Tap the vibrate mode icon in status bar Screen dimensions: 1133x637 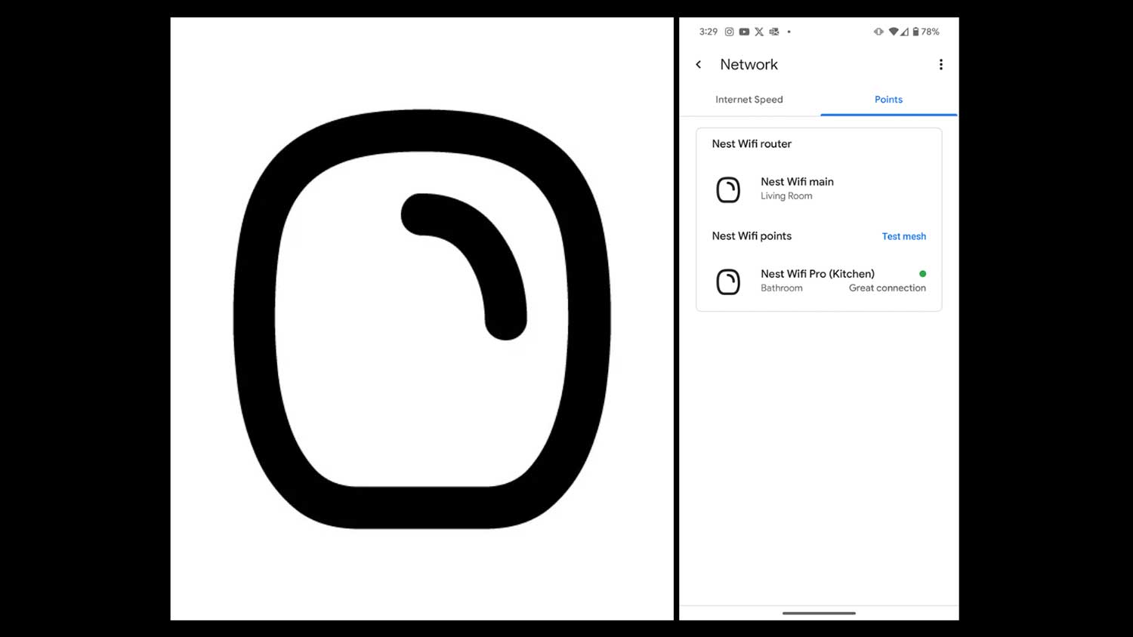click(878, 32)
